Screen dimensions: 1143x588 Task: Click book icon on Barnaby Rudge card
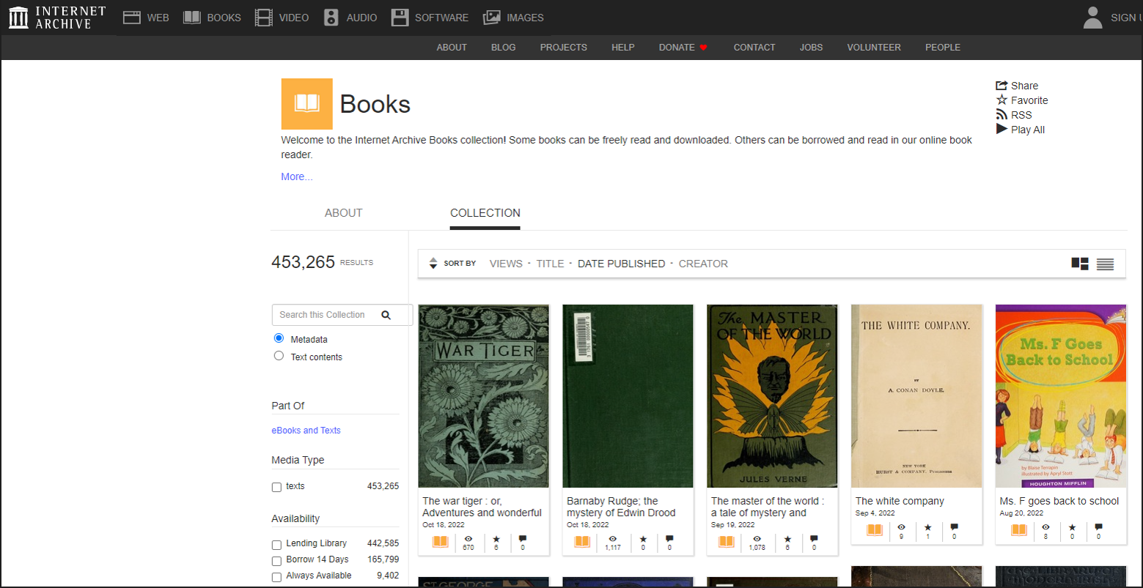tap(582, 542)
